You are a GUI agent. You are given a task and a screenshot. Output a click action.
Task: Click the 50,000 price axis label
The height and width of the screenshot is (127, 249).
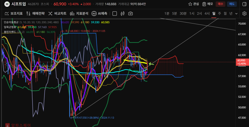[242, 107]
